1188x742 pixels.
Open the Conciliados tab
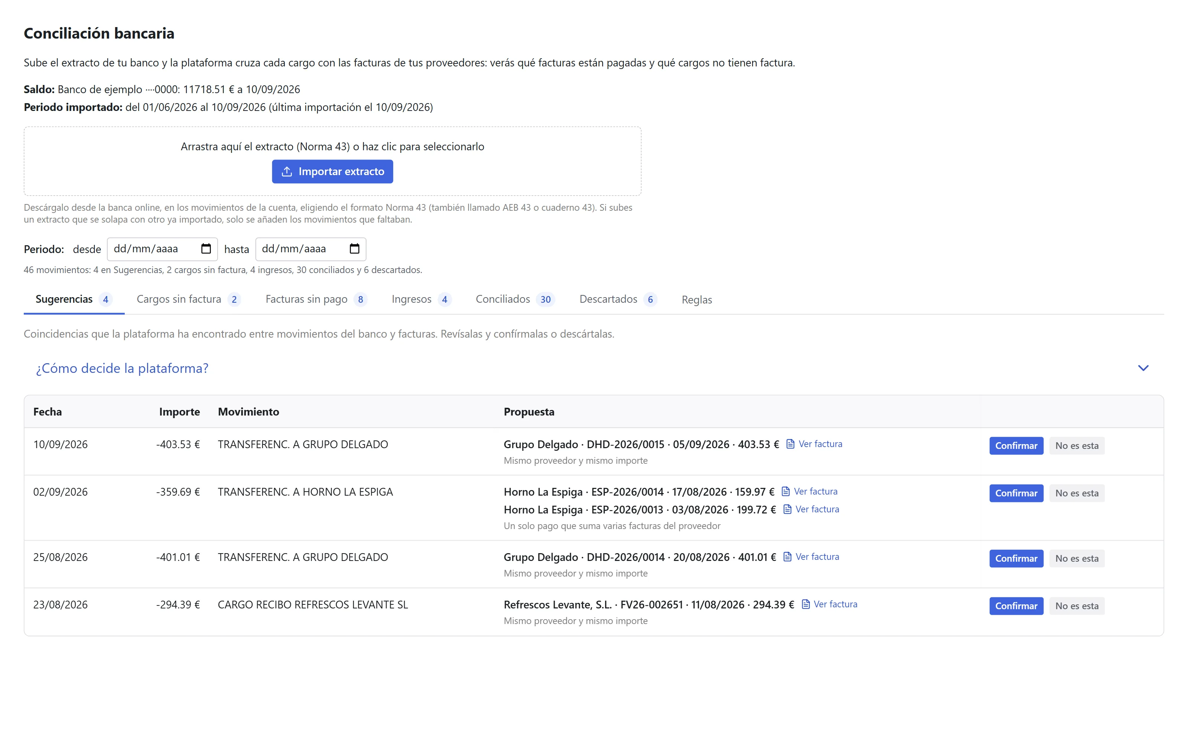click(x=515, y=299)
